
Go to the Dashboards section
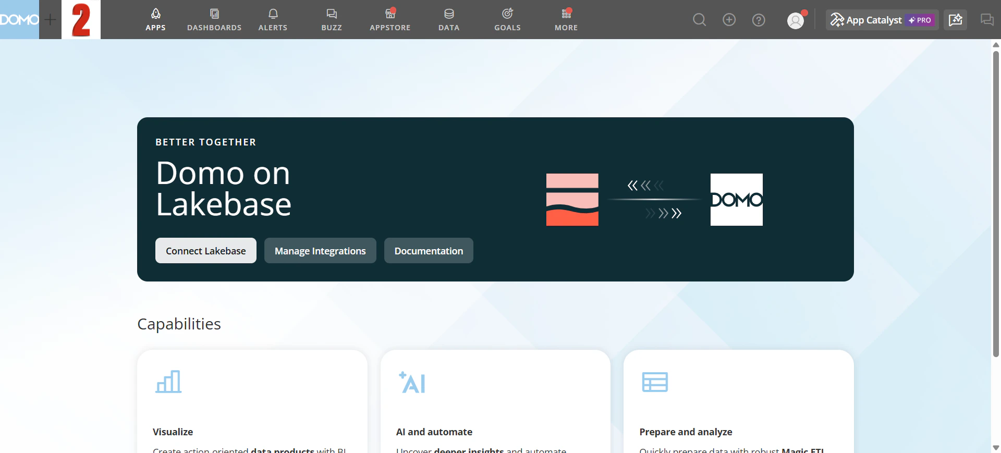click(214, 20)
